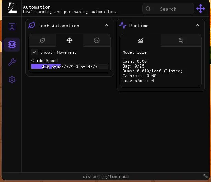
Task: Click the Glide Speed label
Action: click(x=44, y=61)
